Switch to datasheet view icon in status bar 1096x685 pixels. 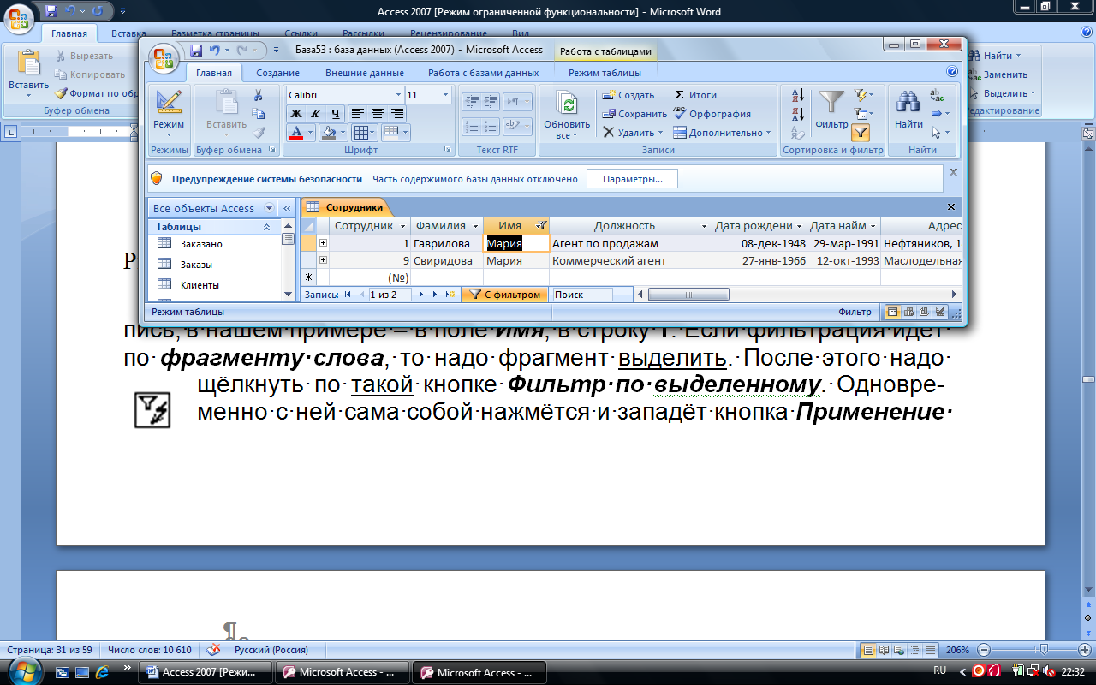893,313
